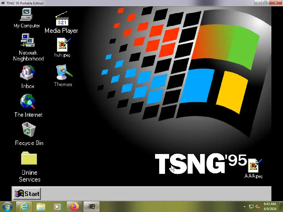Select the Media Player clapperboard icon
283x212 pixels.
[62, 18]
